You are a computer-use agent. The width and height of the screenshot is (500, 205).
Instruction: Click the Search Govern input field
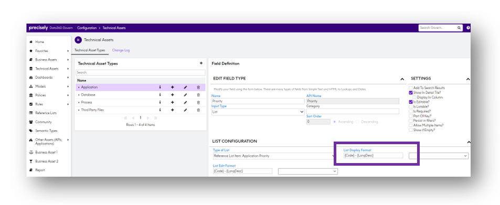pos(438,28)
